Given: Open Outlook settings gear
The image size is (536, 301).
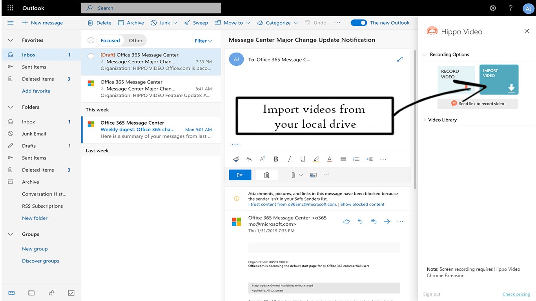Looking at the screenshot, I should tap(493, 8).
